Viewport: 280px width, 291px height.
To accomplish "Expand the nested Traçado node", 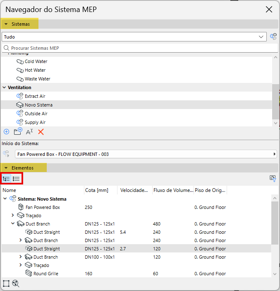I will [21, 265].
